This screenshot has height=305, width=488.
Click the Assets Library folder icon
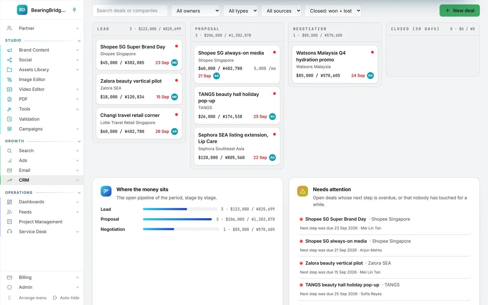pyautogui.click(x=10, y=70)
